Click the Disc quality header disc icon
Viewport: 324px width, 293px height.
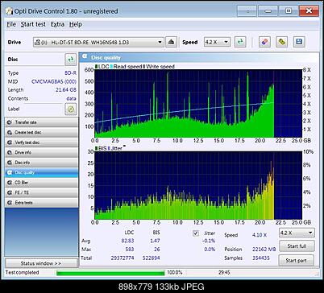(85, 56)
